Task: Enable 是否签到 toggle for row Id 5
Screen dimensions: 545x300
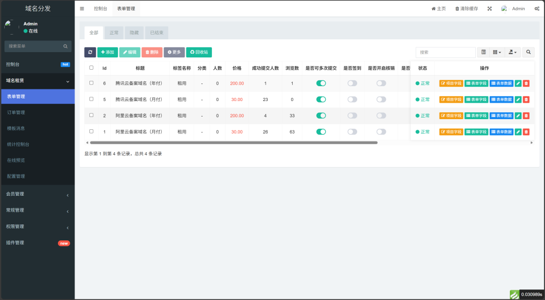Action: 352,99
